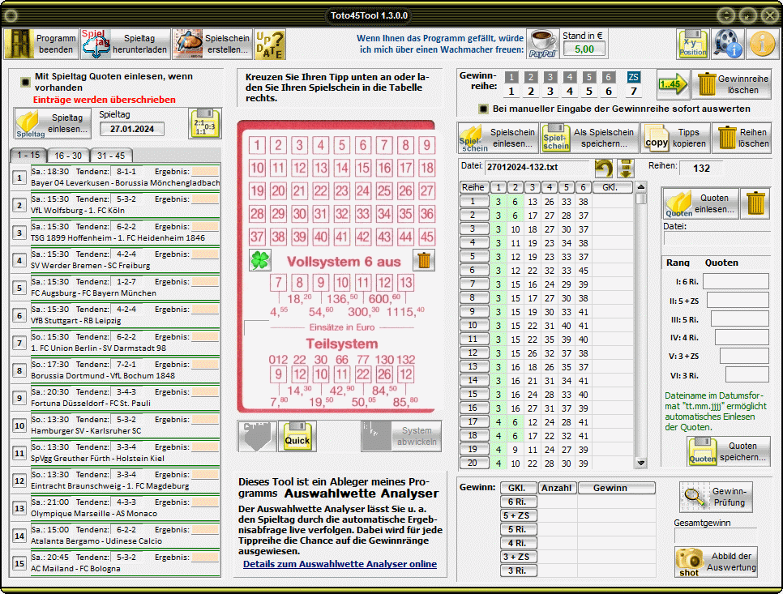Select Vollsystem 6 aus 10 box

point(341,283)
